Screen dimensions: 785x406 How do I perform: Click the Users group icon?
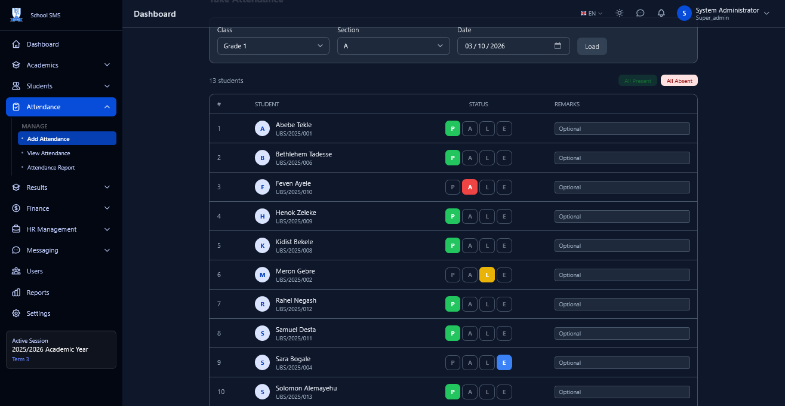(x=16, y=271)
